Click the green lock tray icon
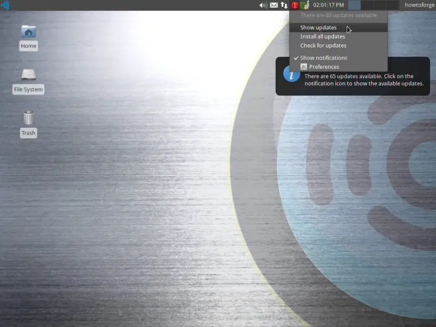This screenshot has width=436, height=327. click(x=305, y=5)
